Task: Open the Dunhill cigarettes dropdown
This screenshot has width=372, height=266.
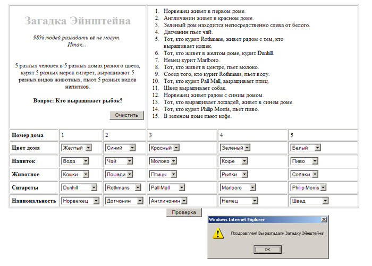Action: pyautogui.click(x=79, y=187)
